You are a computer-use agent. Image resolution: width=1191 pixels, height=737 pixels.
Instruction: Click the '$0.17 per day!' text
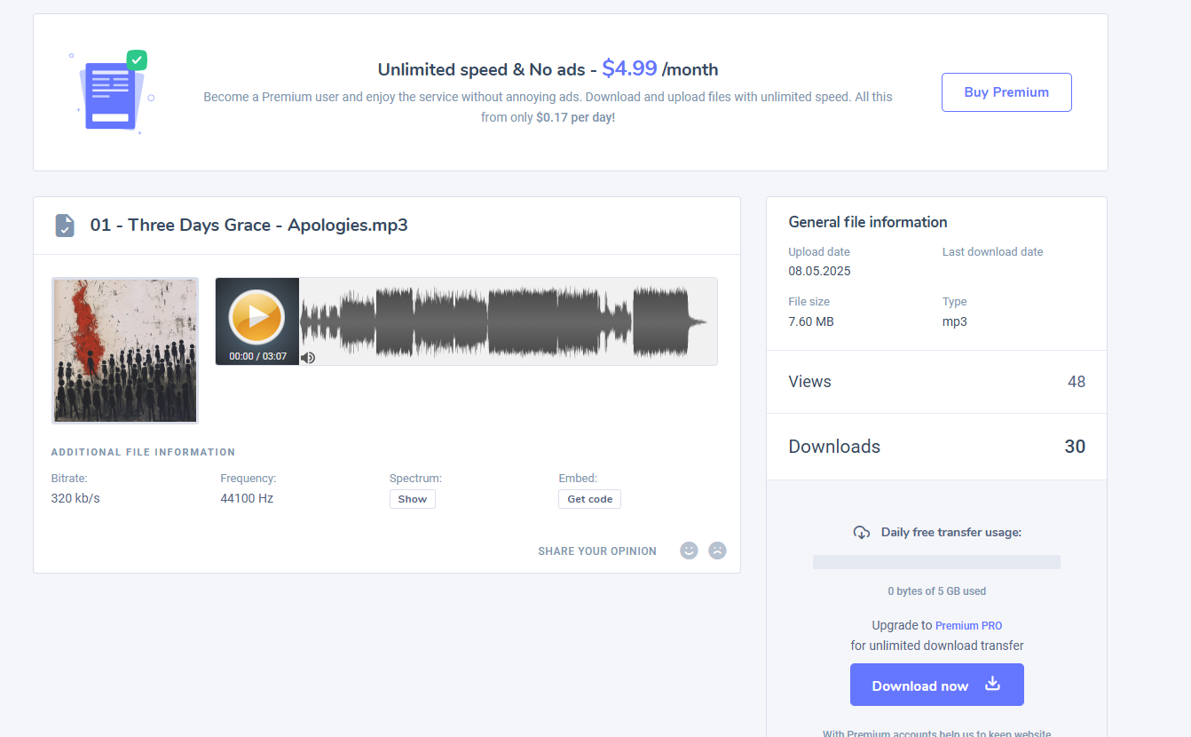point(575,117)
